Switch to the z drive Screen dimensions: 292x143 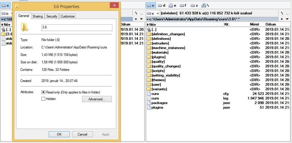click(194, 6)
